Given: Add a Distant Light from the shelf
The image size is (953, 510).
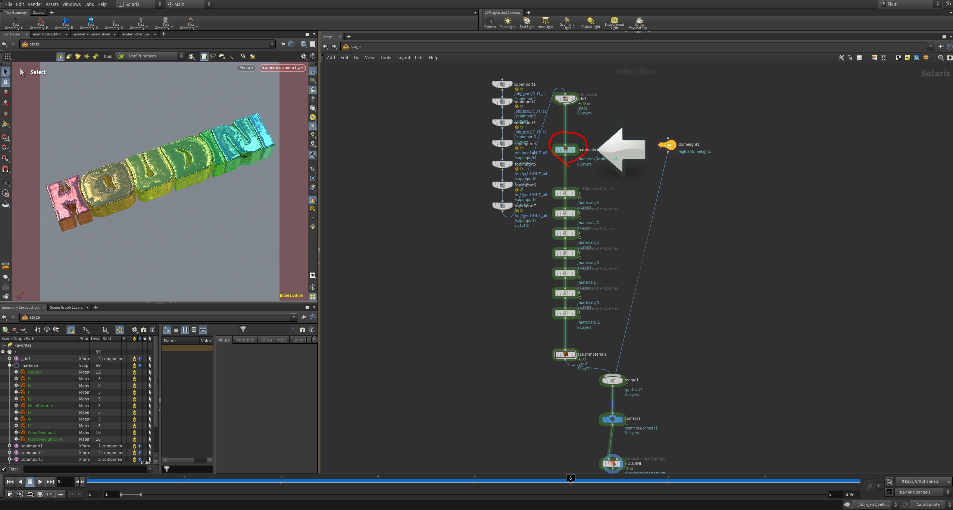Looking at the screenshot, I should 590,22.
